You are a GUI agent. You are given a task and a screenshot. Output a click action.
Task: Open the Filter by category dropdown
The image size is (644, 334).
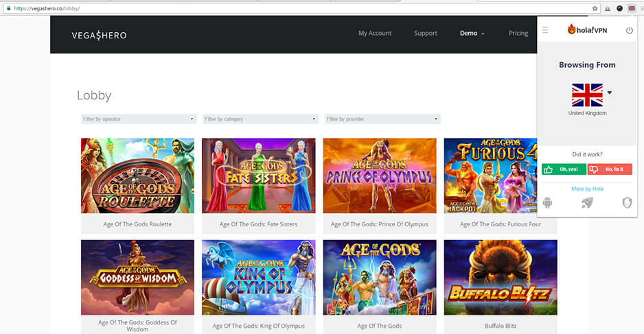(260, 119)
